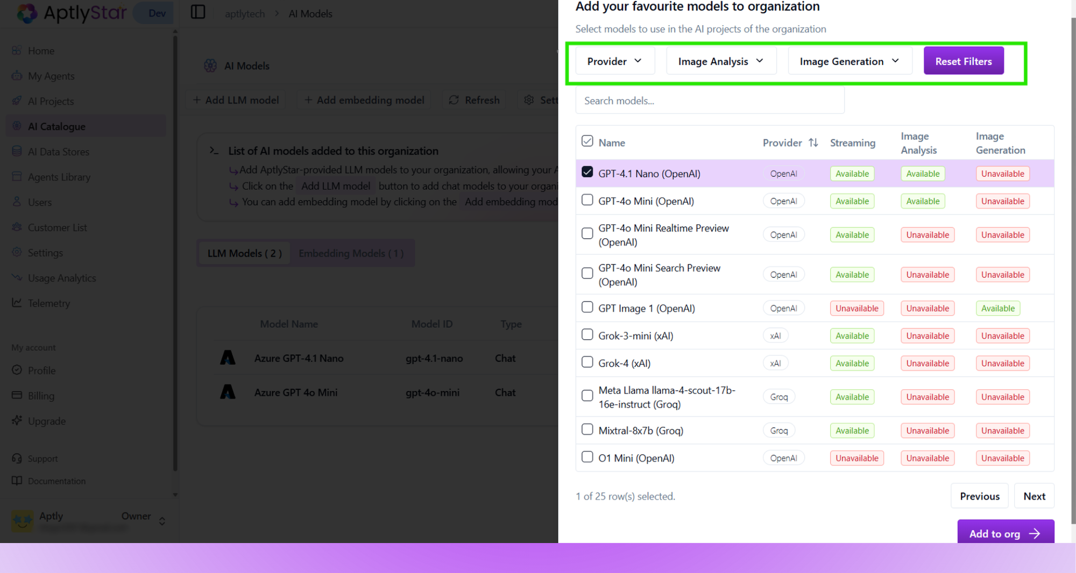Check GPT-4o Mini (OpenAI) checkbox

pos(587,200)
